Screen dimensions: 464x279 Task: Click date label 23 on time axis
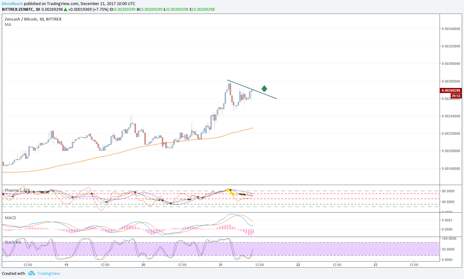[376, 265]
